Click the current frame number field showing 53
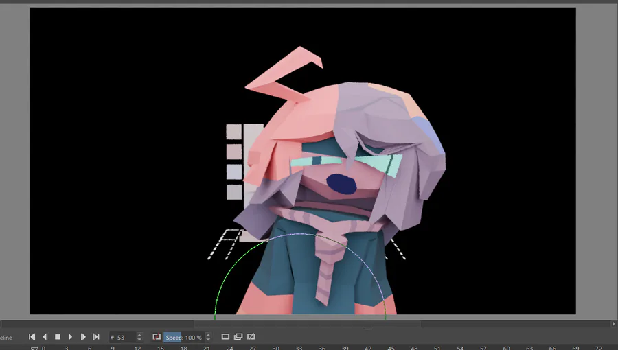The height and width of the screenshot is (350, 618). pyautogui.click(x=122, y=338)
